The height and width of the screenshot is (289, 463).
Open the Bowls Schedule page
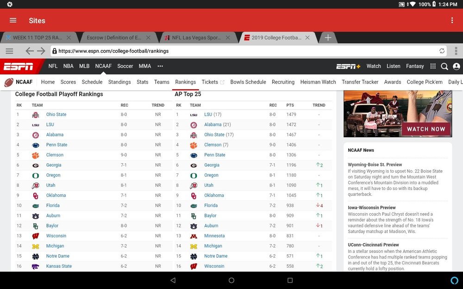tap(248, 82)
